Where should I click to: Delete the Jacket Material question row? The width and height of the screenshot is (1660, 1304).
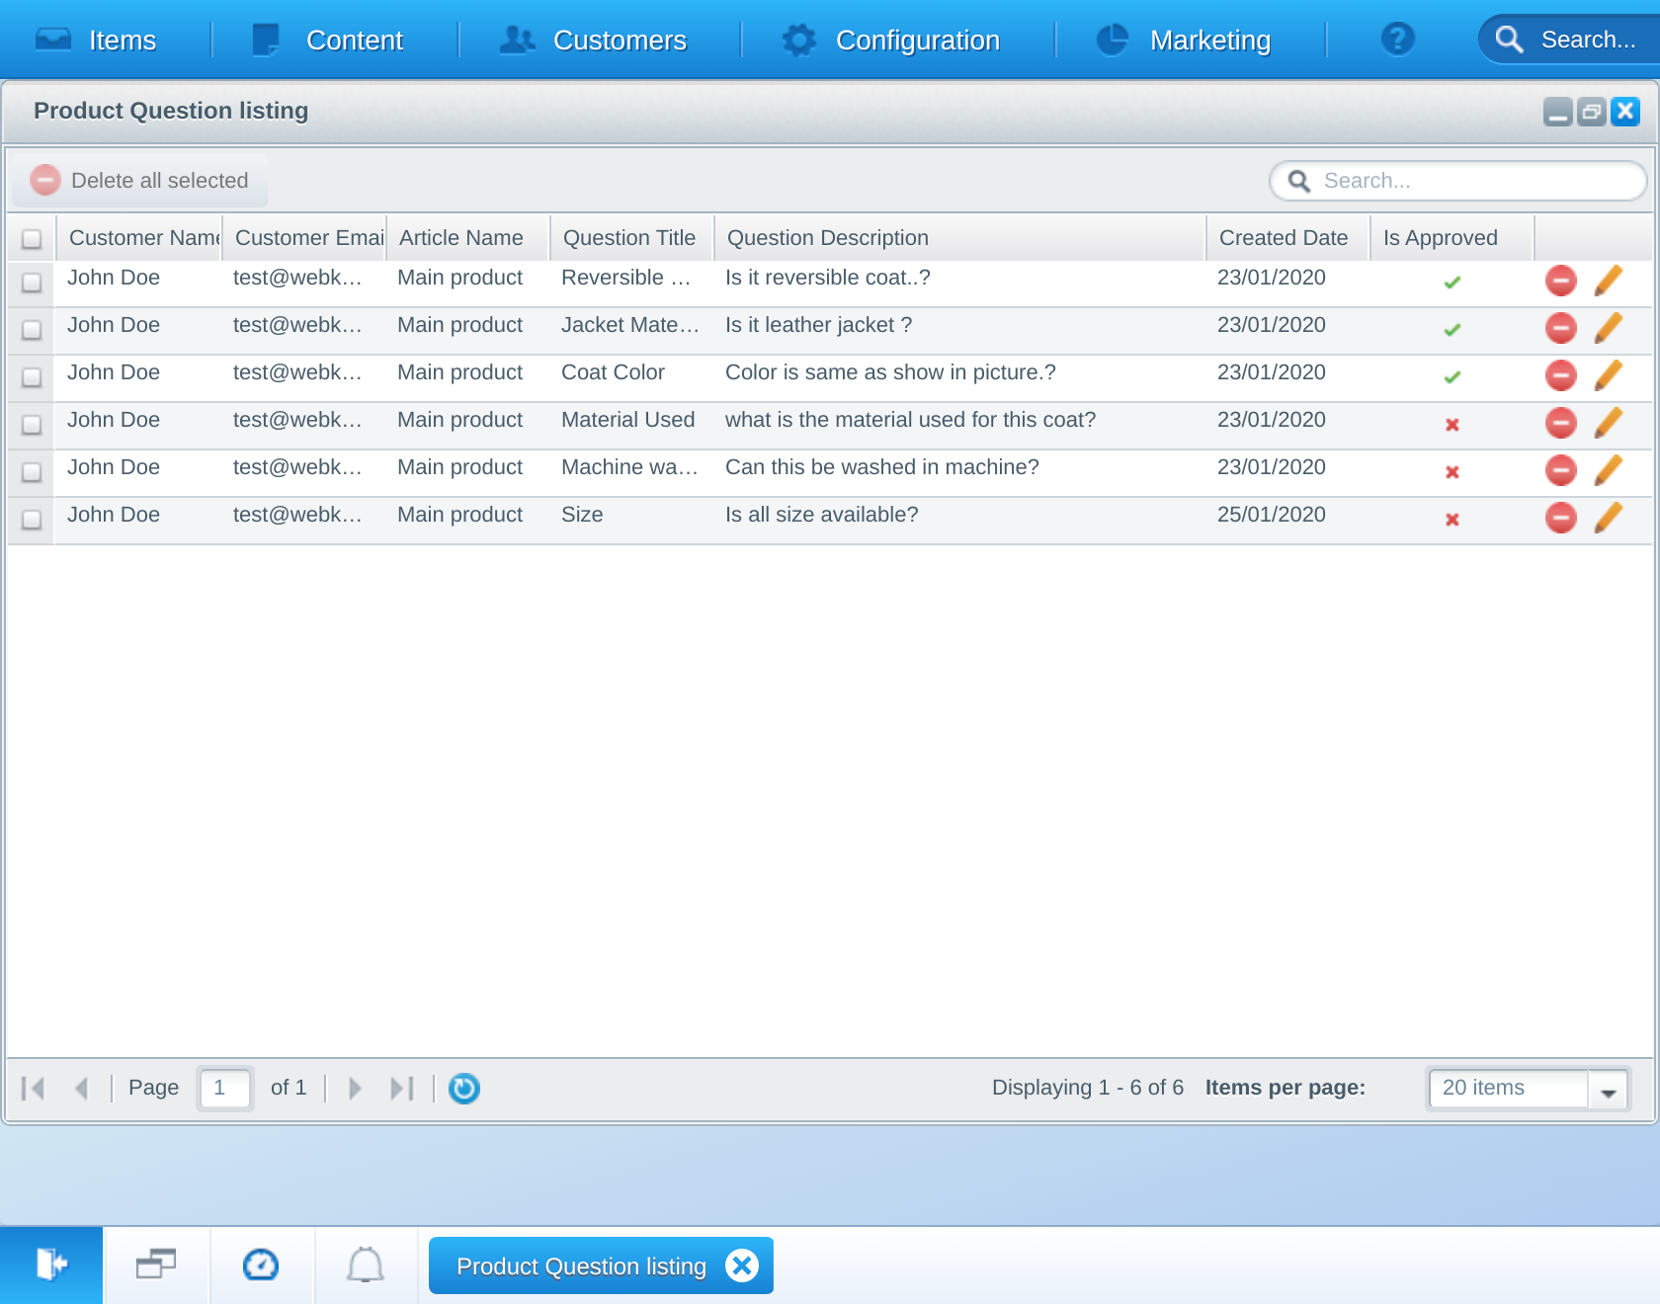1560,328
